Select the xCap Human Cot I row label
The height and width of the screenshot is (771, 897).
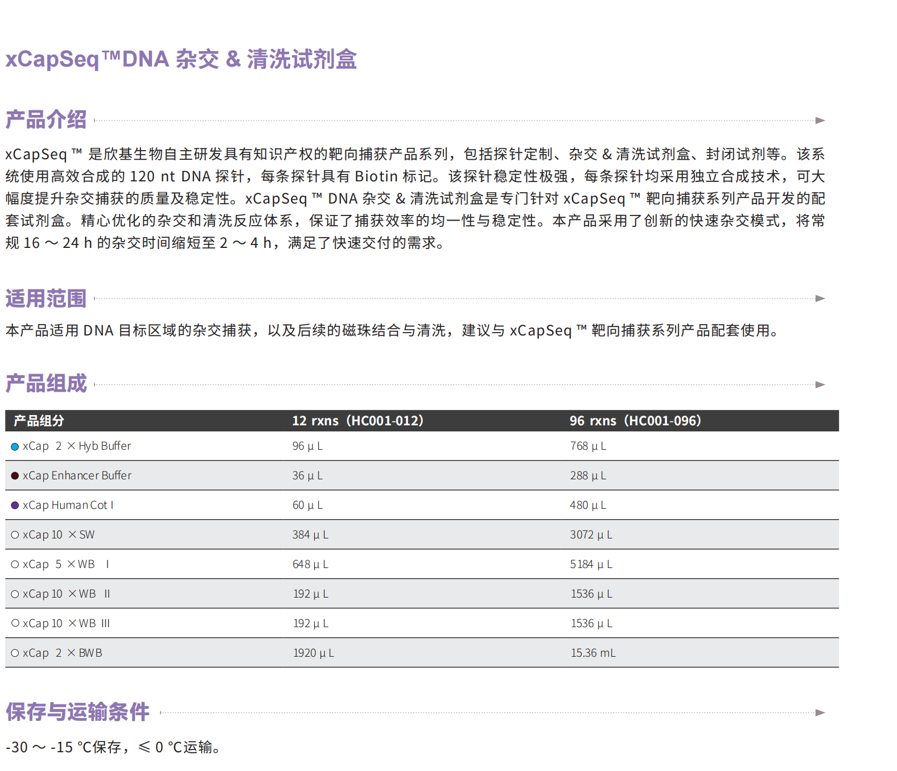[x=68, y=505]
